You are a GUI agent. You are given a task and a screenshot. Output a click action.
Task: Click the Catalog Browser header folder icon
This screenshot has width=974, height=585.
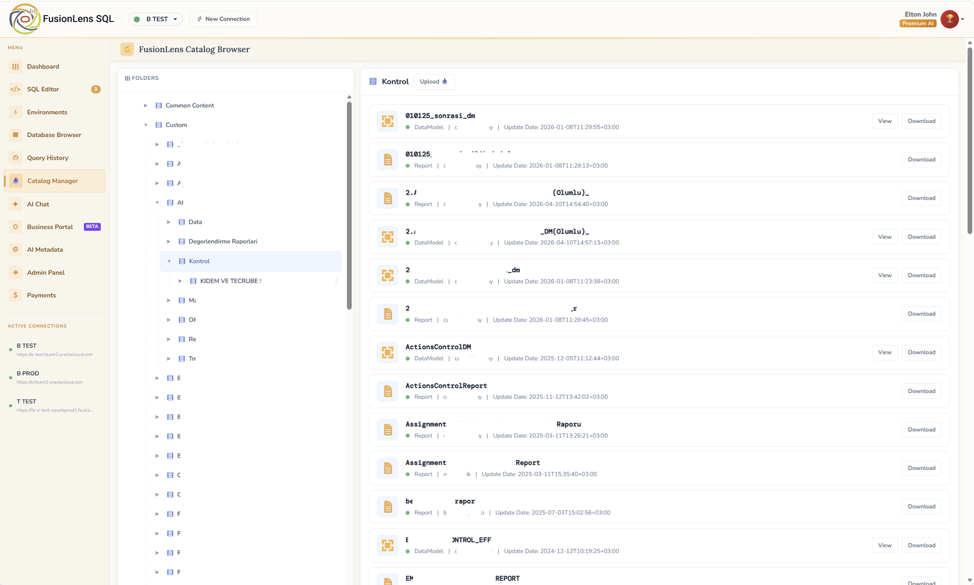click(127, 49)
